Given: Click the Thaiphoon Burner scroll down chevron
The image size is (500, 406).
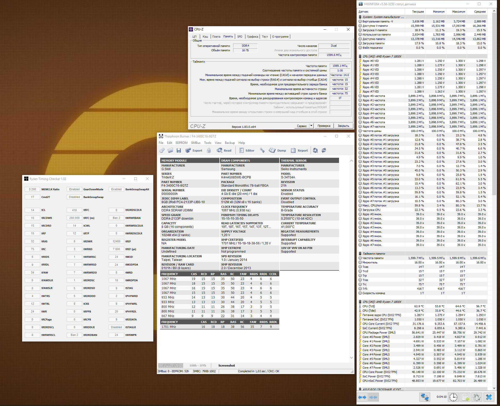Looking at the screenshot, I should [351, 358].
